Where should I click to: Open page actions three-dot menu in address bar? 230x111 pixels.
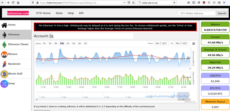pos(124,3)
